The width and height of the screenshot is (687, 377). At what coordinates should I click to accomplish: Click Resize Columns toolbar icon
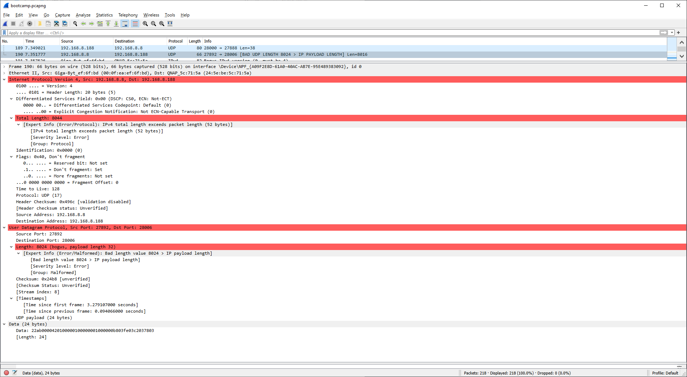(170, 24)
